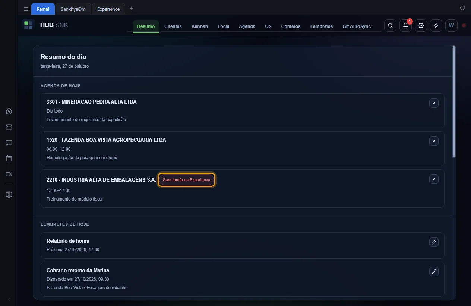Open the sidebar settings gear
This screenshot has width=471, height=306.
(x=9, y=195)
